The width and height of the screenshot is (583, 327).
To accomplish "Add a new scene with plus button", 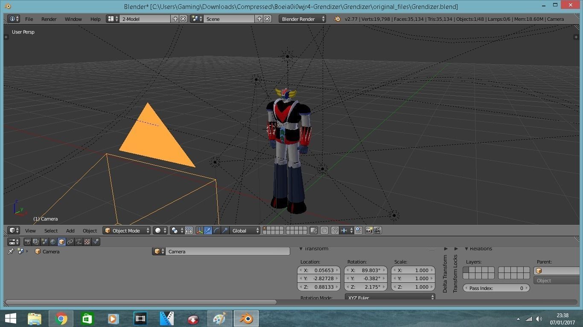I will pos(259,19).
